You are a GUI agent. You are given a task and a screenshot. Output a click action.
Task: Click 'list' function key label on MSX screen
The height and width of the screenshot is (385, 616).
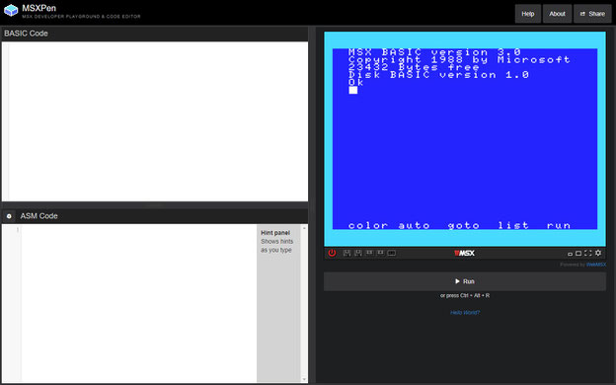click(513, 225)
